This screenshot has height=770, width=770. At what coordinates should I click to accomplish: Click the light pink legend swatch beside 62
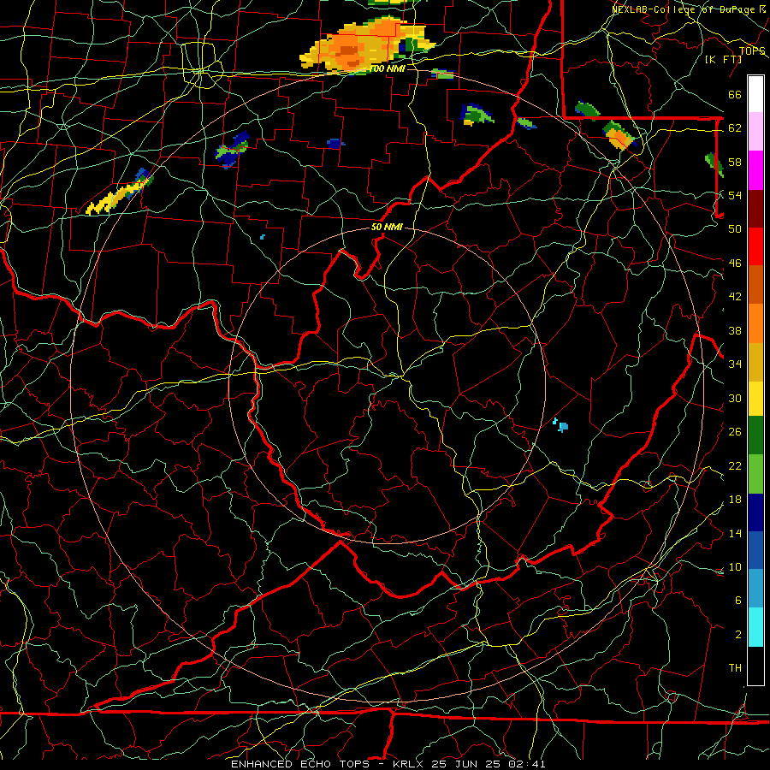[755, 132]
